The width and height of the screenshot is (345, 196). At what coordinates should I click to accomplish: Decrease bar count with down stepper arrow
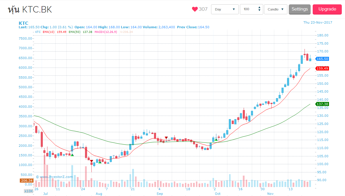[x=259, y=10]
